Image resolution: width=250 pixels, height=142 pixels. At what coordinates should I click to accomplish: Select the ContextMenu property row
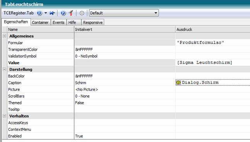pos(129,129)
